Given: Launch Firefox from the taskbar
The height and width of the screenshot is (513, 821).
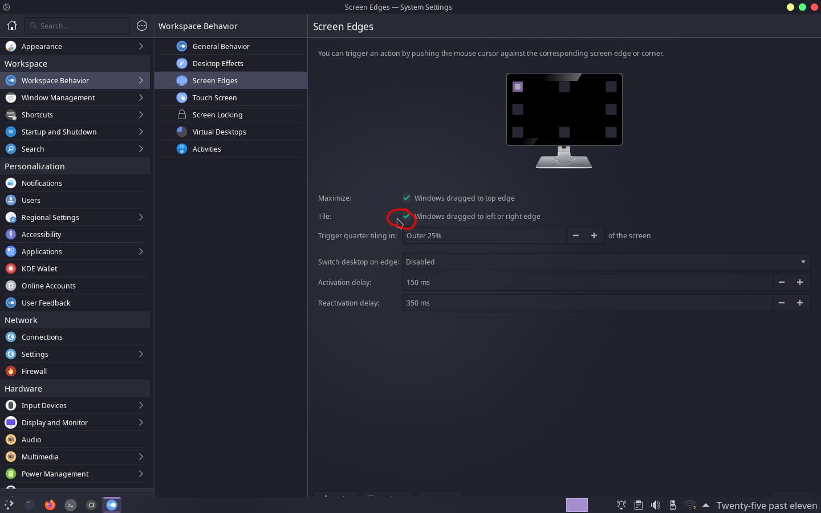Looking at the screenshot, I should coord(50,504).
